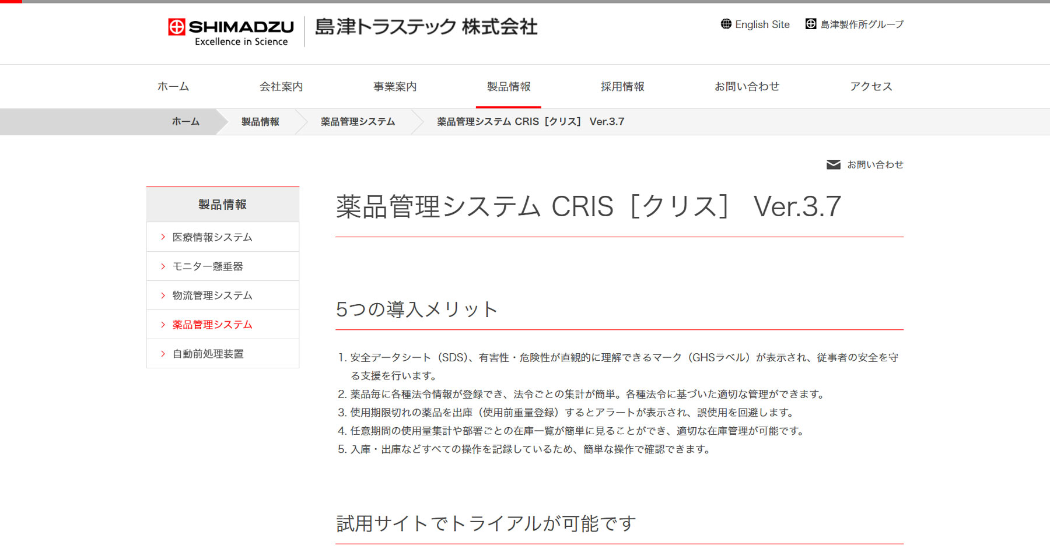Click the heading 5つの導入メリット
Screen dimensions: 1050x556
coord(416,309)
